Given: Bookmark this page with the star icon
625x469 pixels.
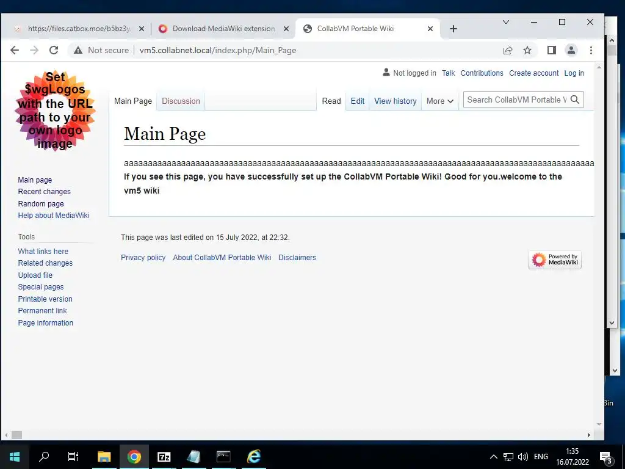Looking at the screenshot, I should [527, 50].
